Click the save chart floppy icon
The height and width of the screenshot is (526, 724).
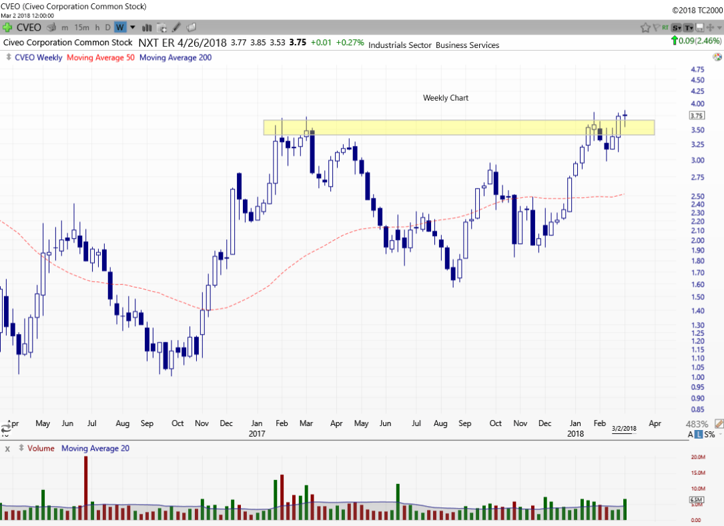(699, 27)
